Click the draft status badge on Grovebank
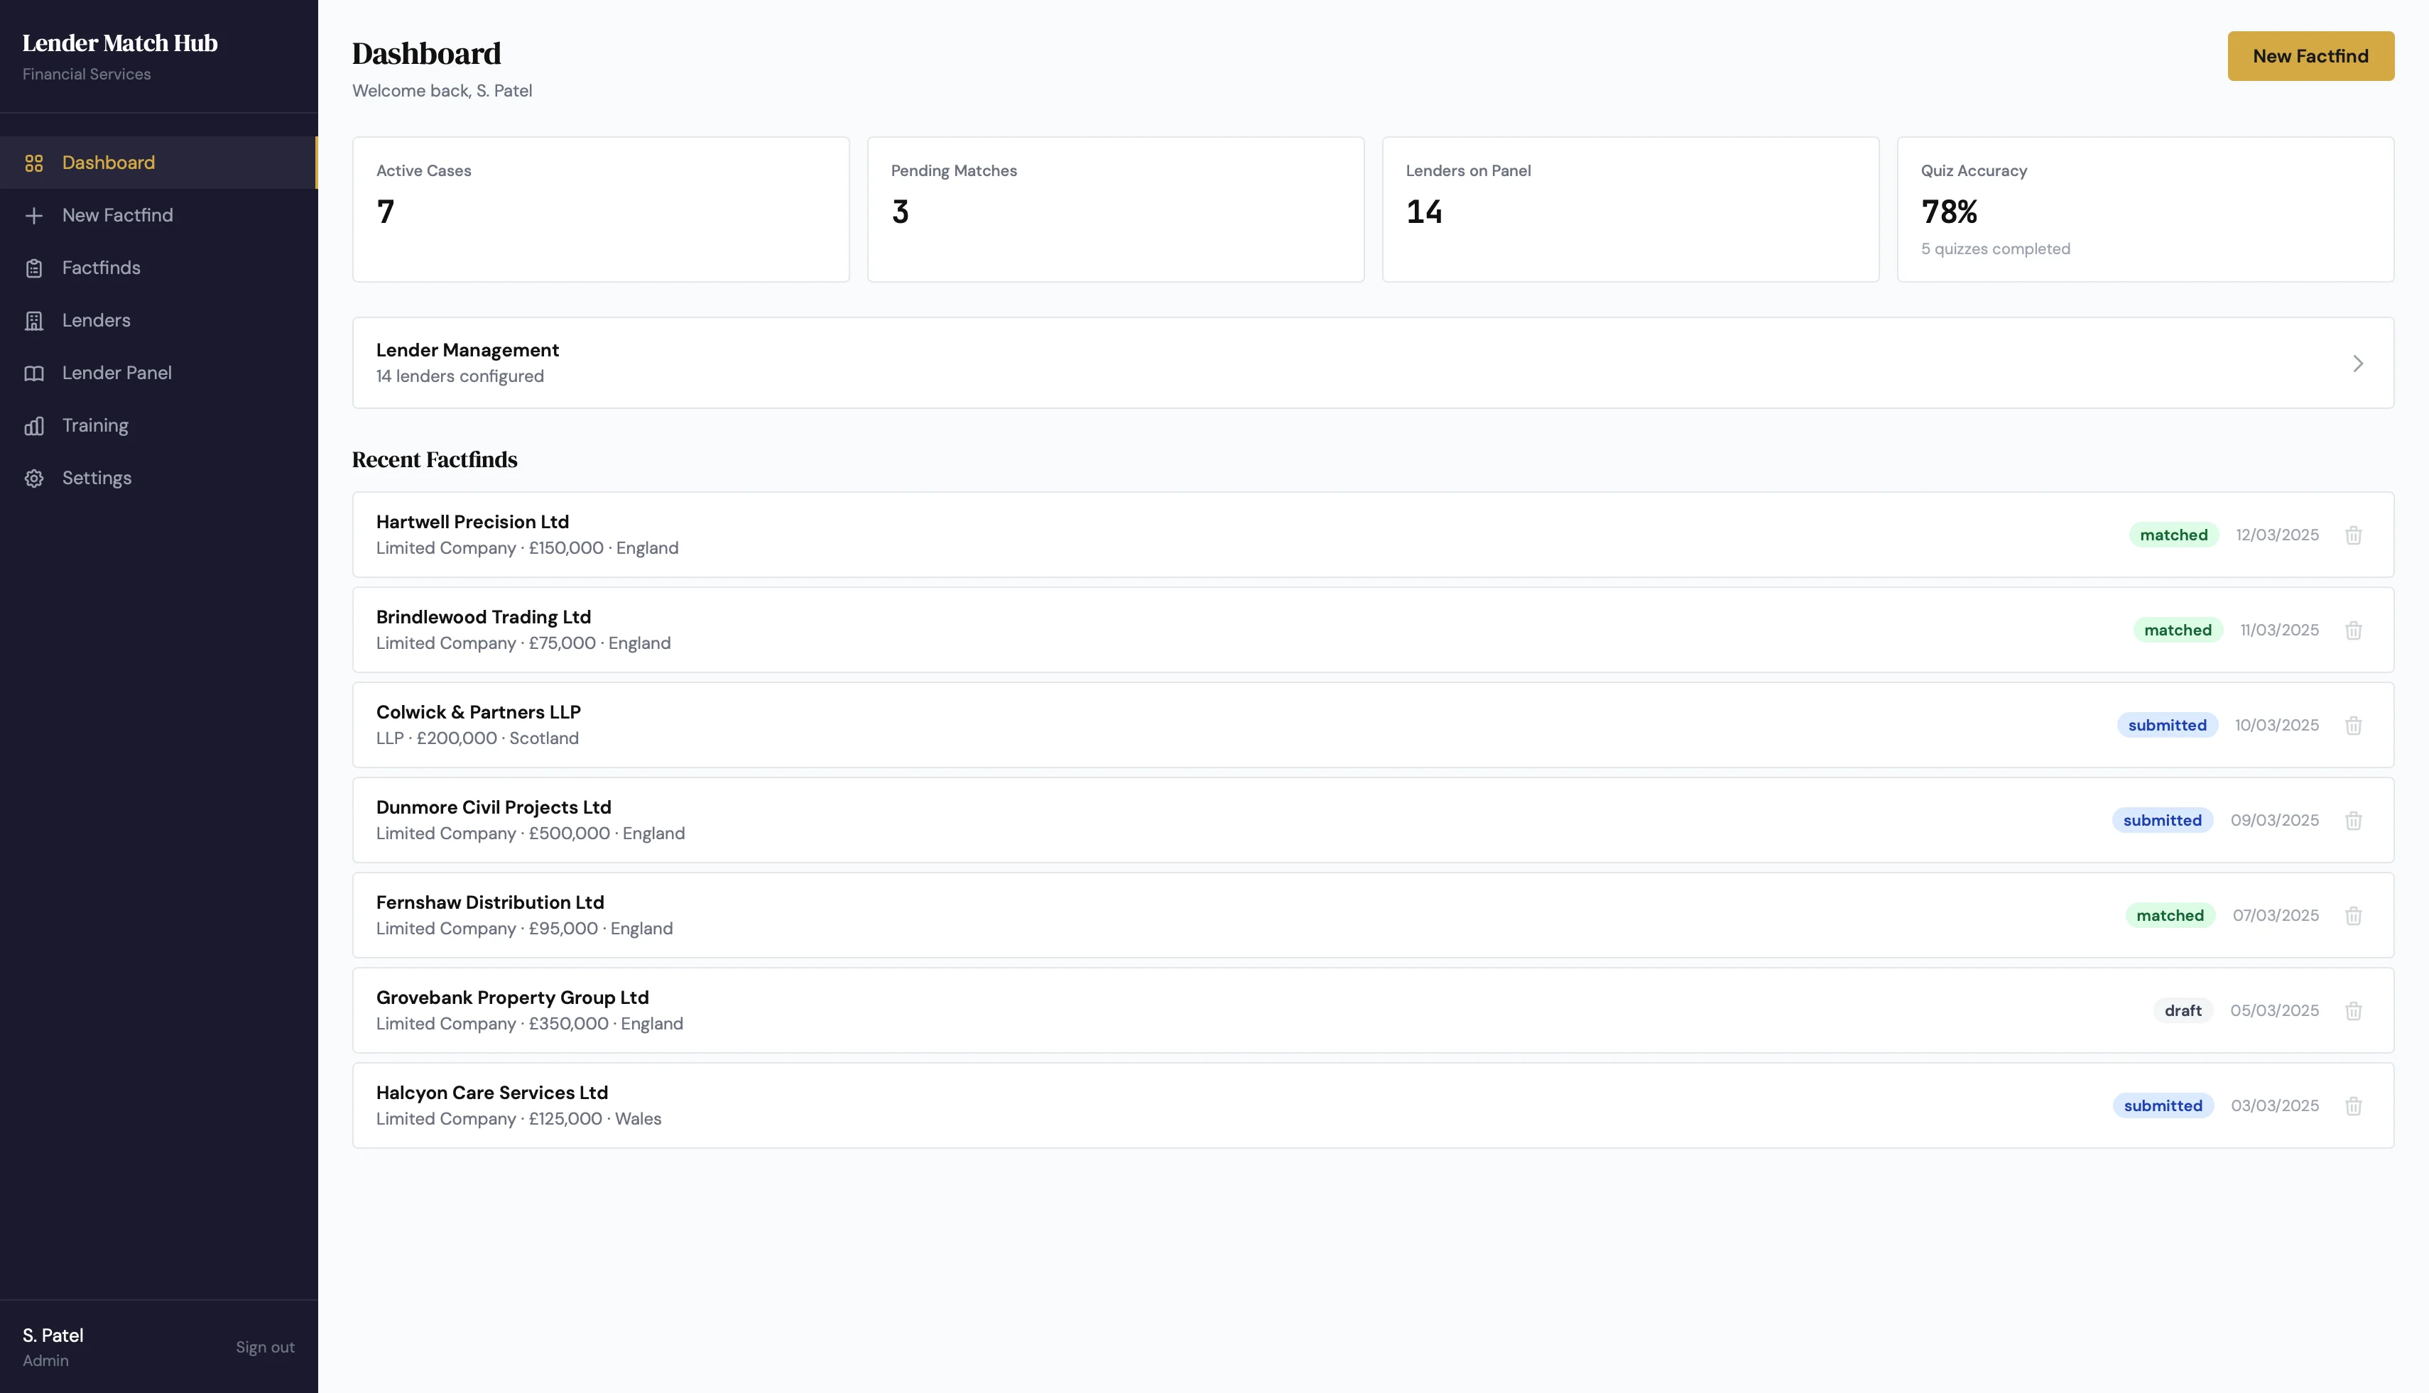The image size is (2429, 1393). click(x=2183, y=1010)
